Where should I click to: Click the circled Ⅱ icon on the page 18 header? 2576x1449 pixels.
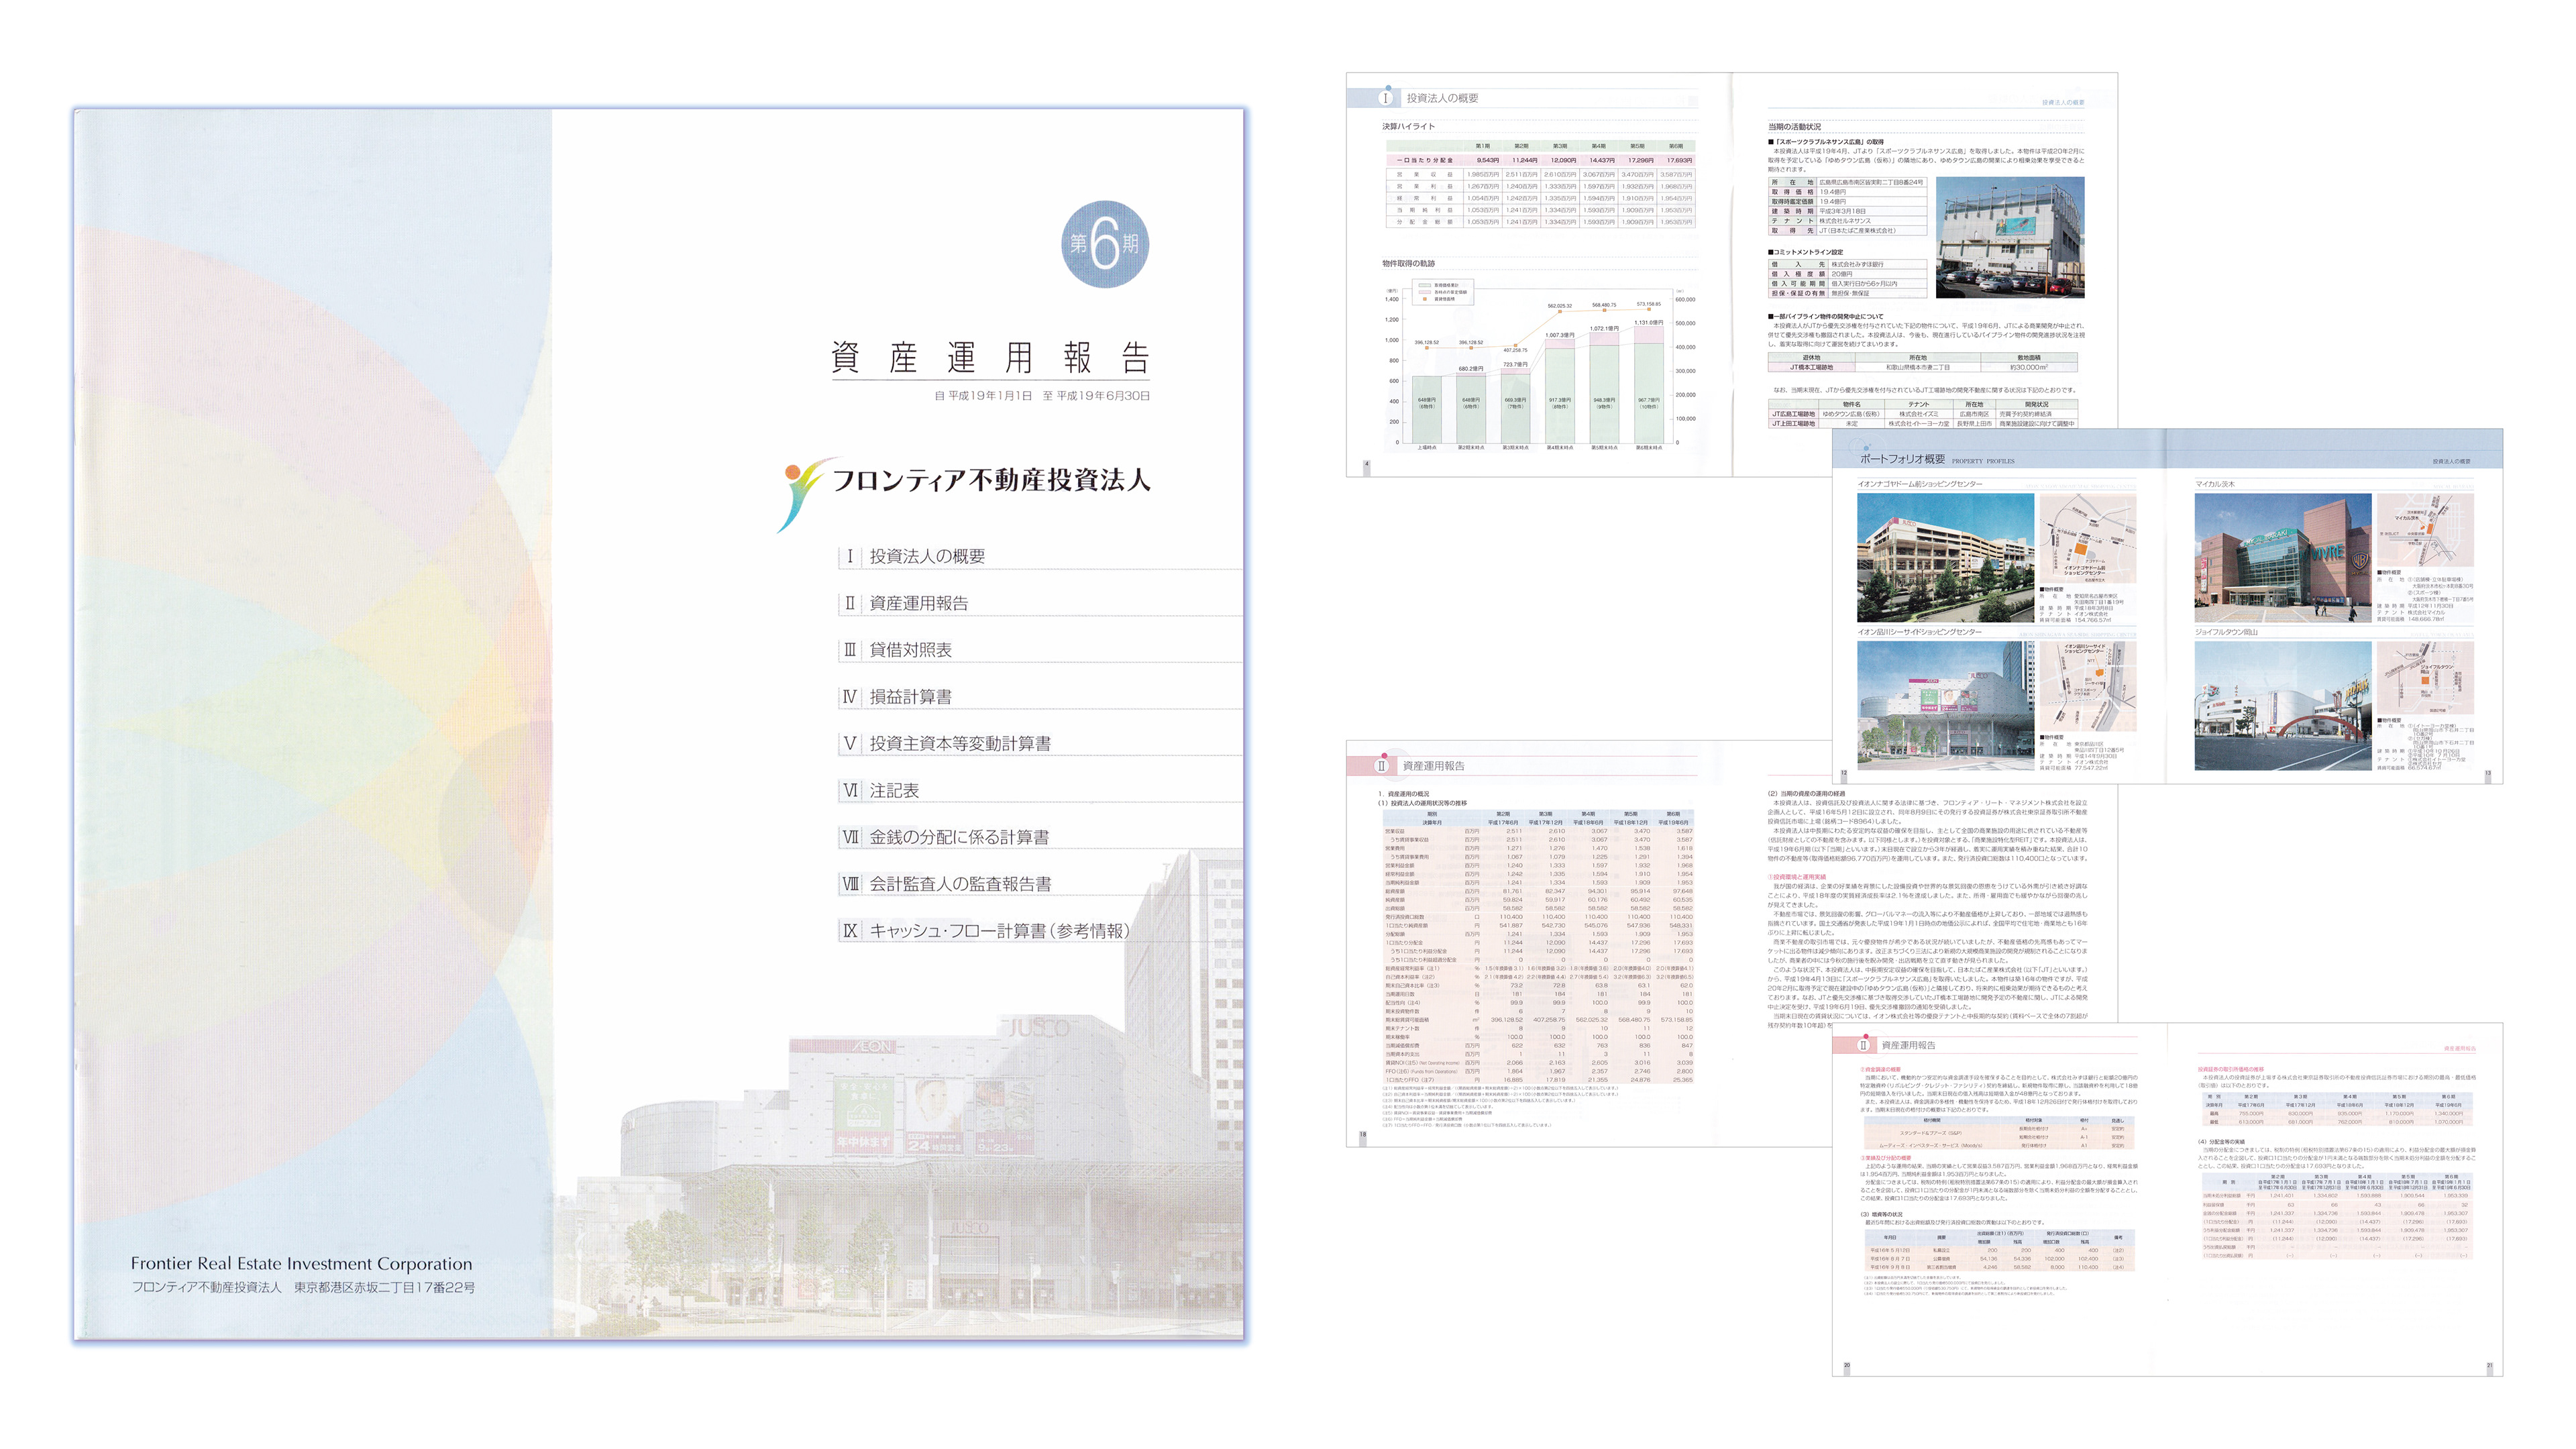[1382, 766]
